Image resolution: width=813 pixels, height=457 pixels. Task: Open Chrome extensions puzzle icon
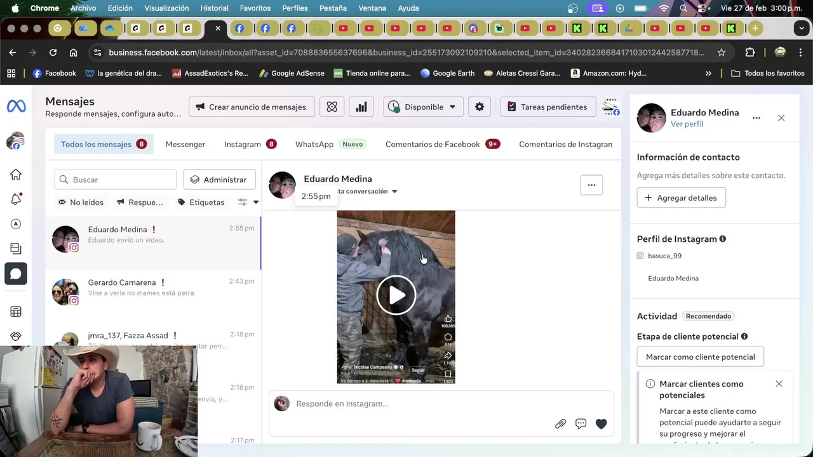(750, 53)
